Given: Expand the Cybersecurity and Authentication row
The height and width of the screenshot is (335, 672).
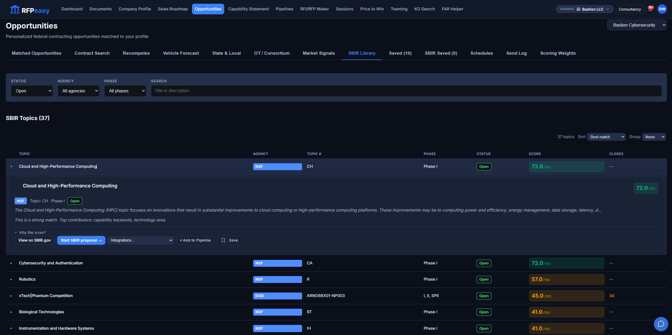Looking at the screenshot, I should 11,263.
